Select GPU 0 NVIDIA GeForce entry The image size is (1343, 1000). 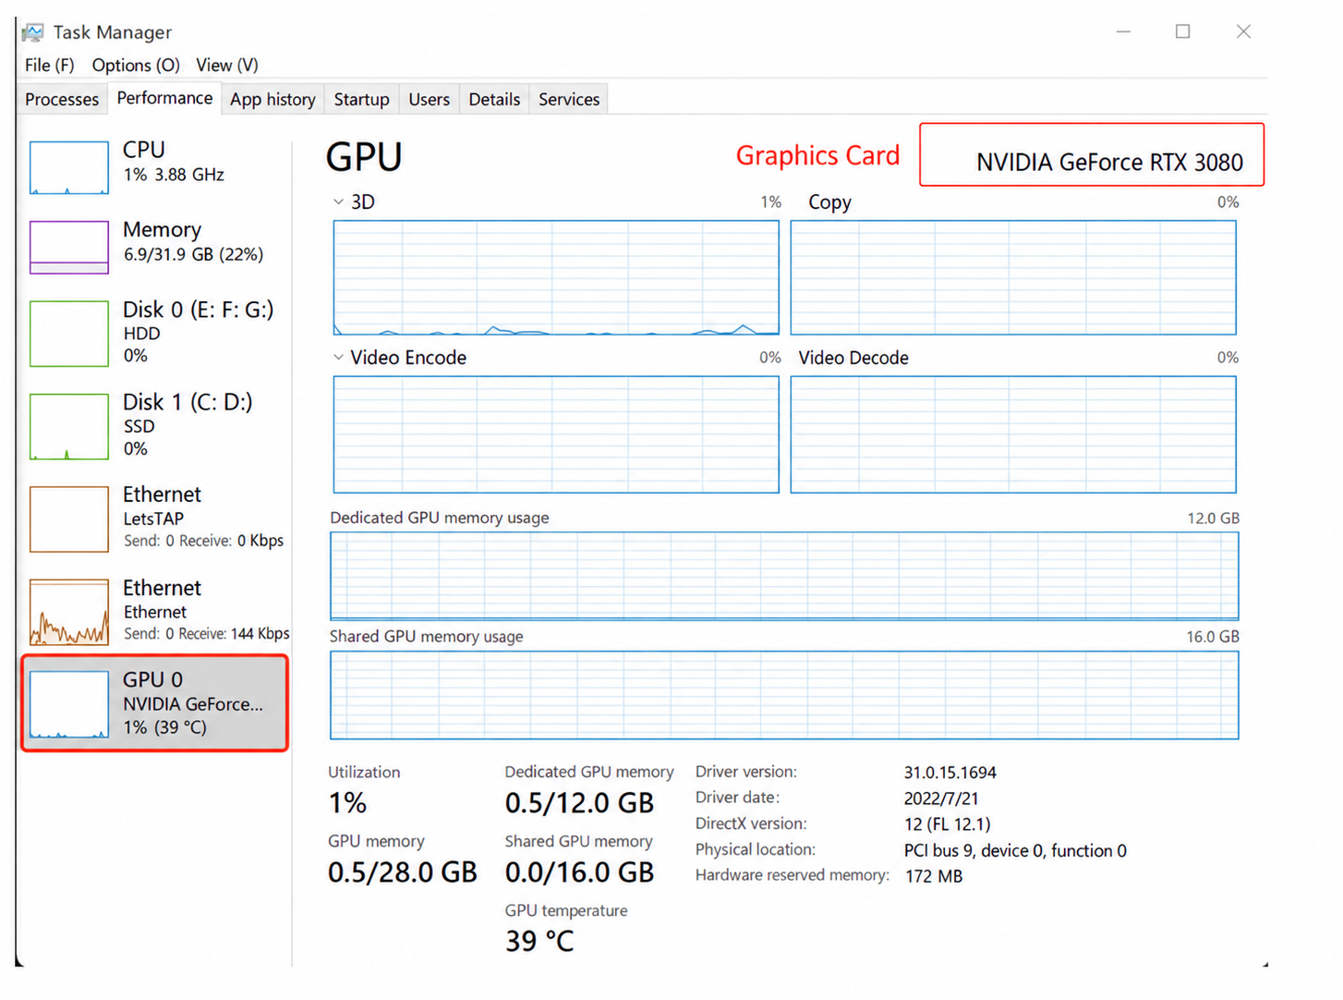(x=155, y=703)
